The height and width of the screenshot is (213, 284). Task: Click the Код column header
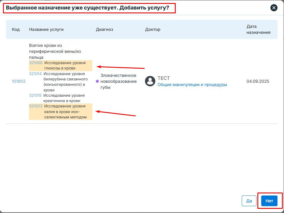click(16, 29)
